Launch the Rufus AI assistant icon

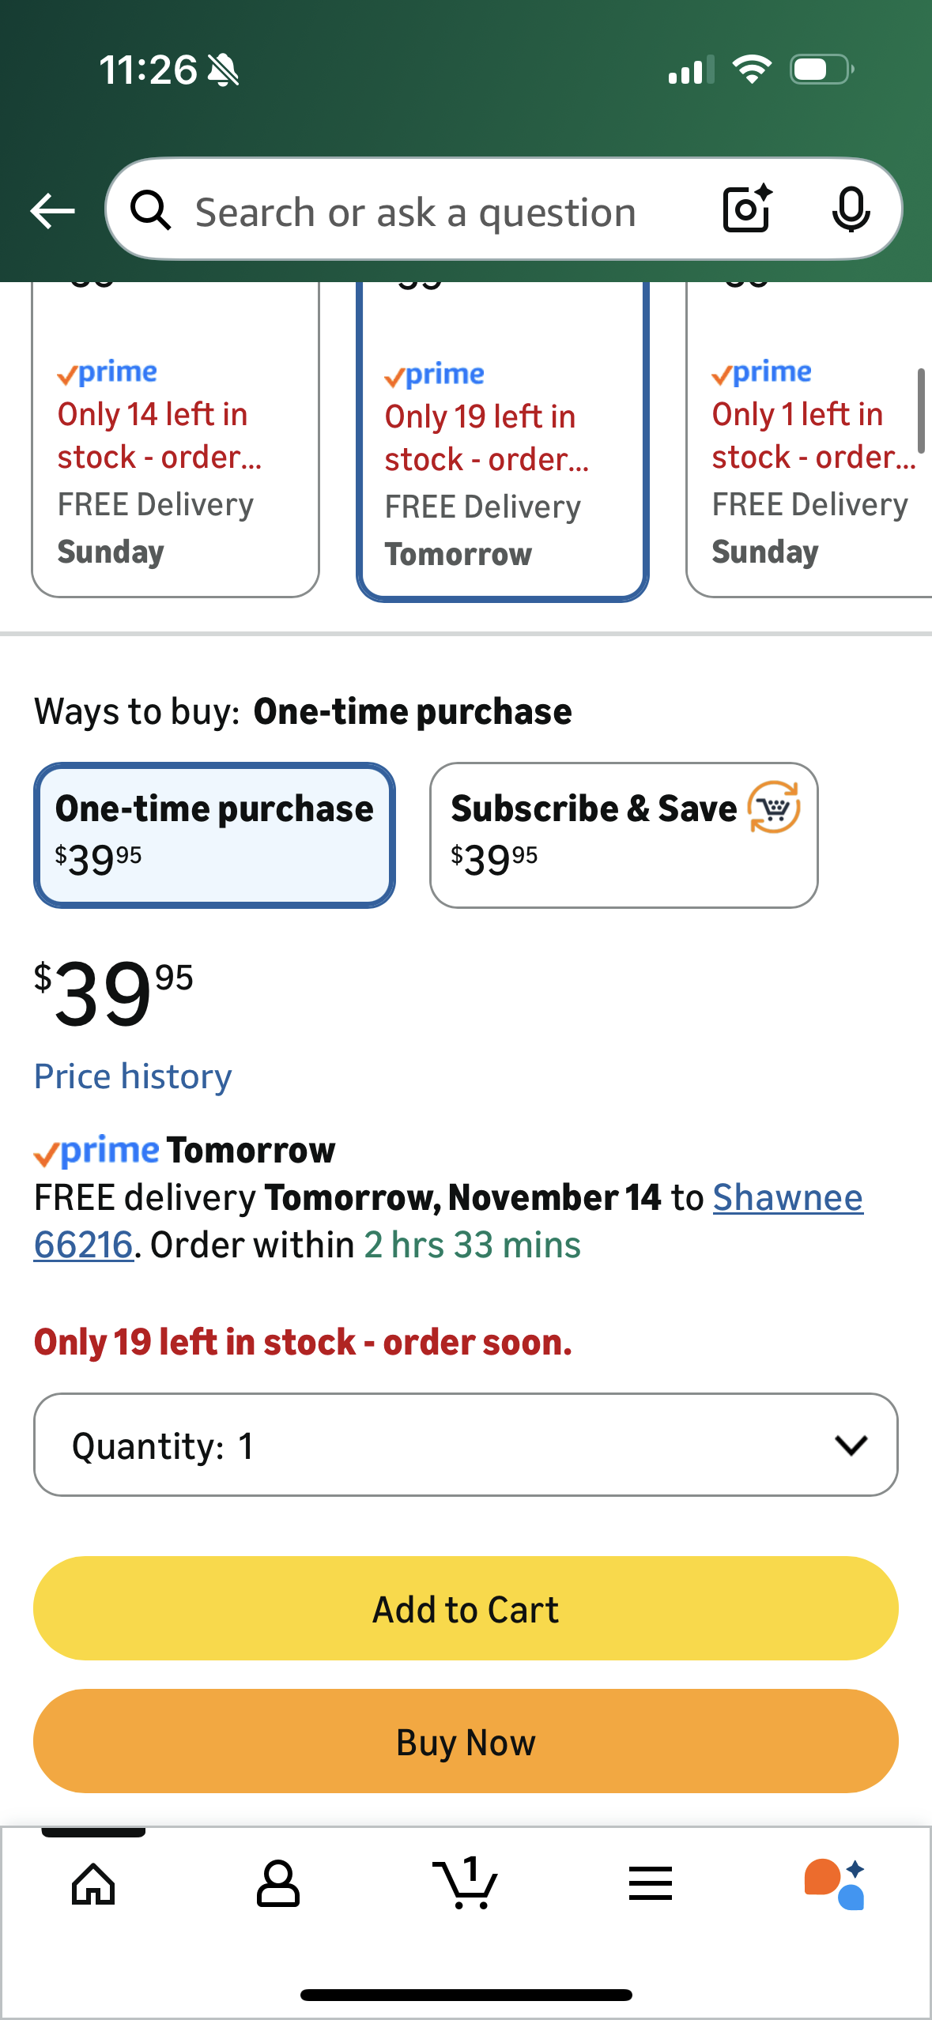tap(835, 1884)
